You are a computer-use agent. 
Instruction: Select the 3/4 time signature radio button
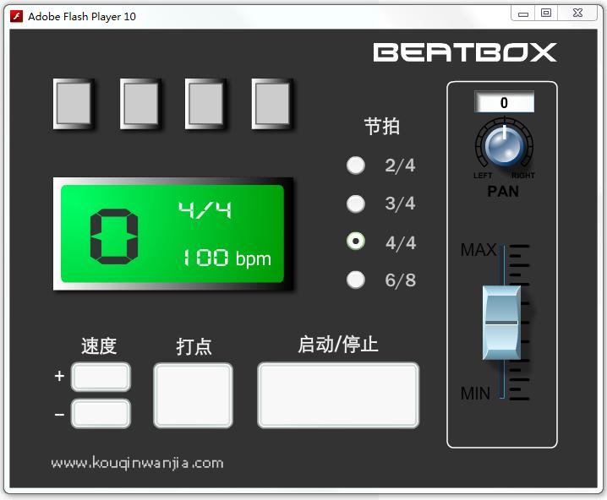355,204
